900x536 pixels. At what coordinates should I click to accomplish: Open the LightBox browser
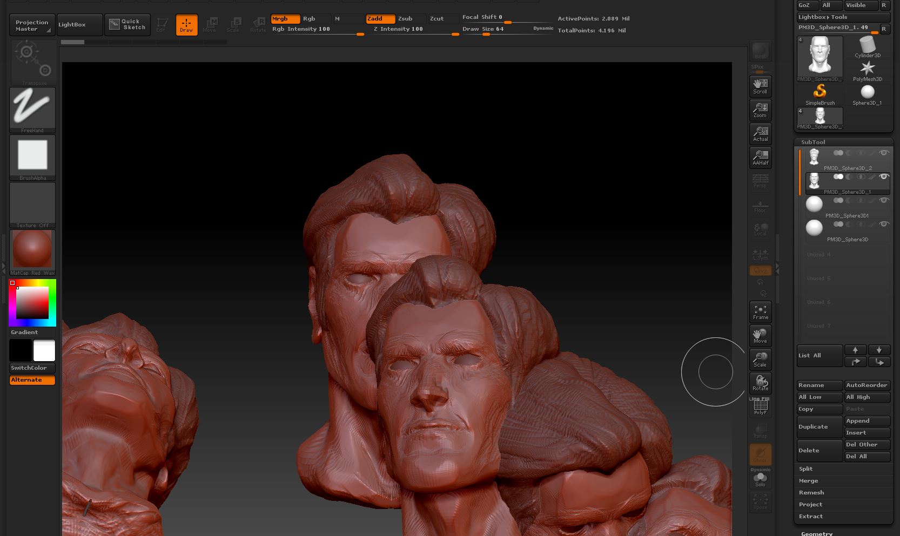[79, 25]
